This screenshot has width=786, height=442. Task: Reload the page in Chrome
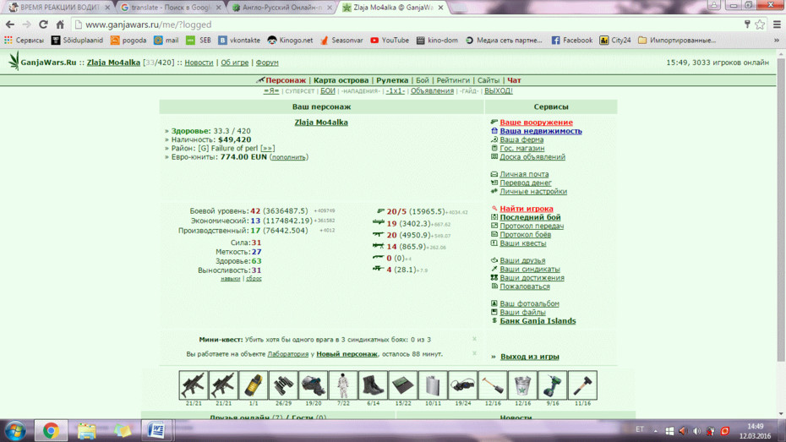[43, 24]
